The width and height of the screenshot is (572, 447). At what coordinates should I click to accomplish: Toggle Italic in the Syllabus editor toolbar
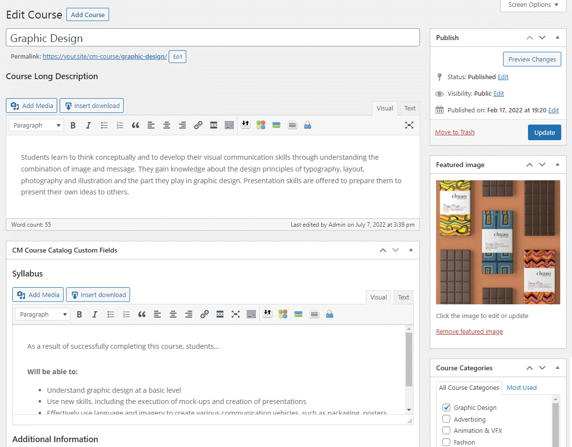tap(95, 314)
